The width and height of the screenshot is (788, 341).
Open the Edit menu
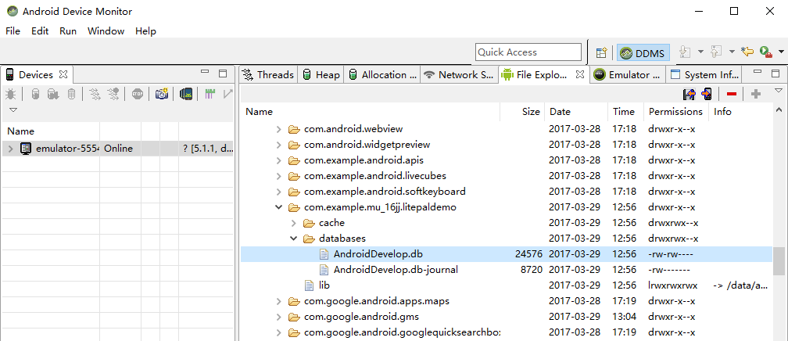(x=40, y=31)
